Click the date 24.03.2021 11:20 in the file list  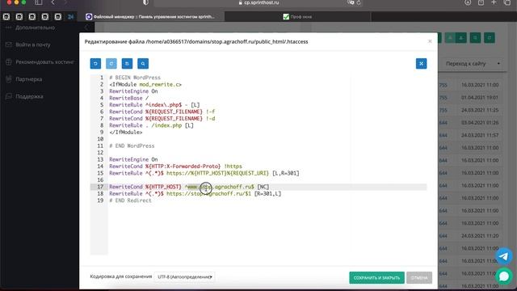(480, 235)
